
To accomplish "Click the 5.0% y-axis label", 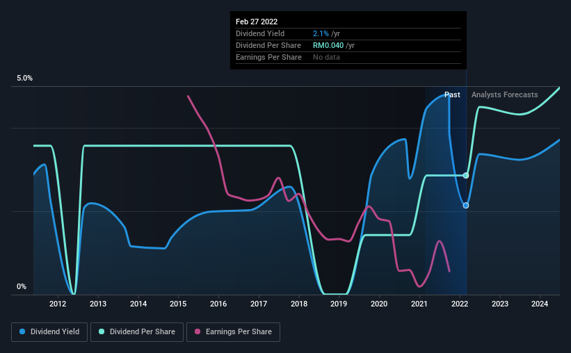I will click(x=24, y=79).
